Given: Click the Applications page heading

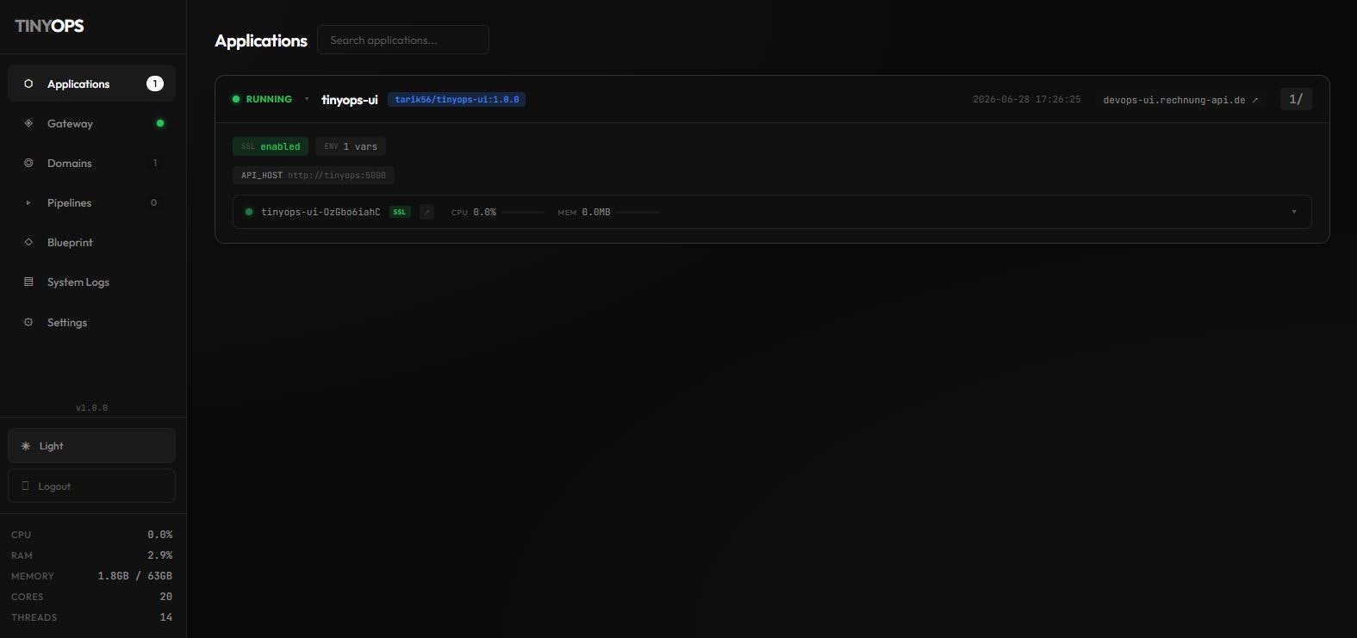Looking at the screenshot, I should click(261, 40).
